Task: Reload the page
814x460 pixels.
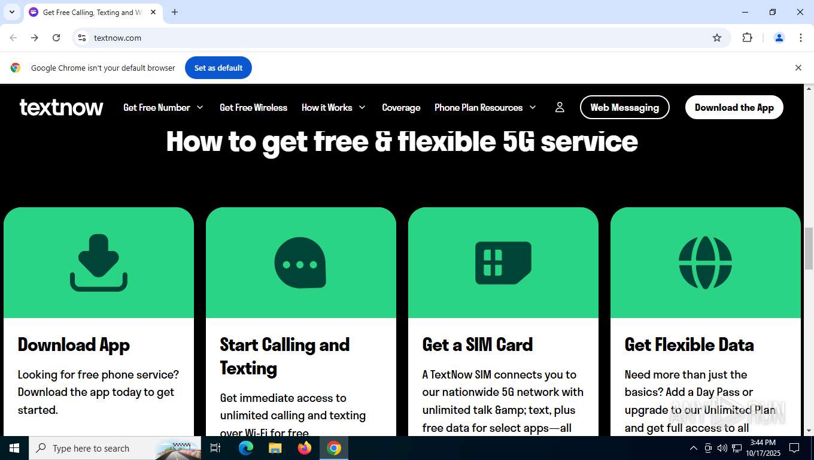Action: point(56,38)
